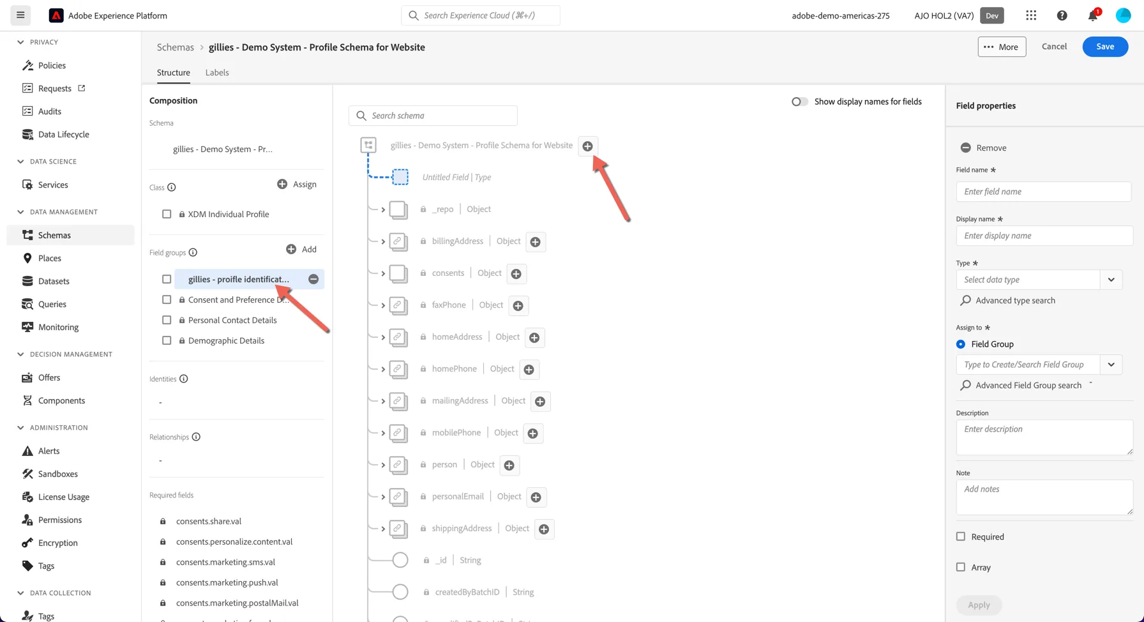Check the Demographic Details checkbox
Viewport: 1144px width, 622px height.
click(167, 340)
